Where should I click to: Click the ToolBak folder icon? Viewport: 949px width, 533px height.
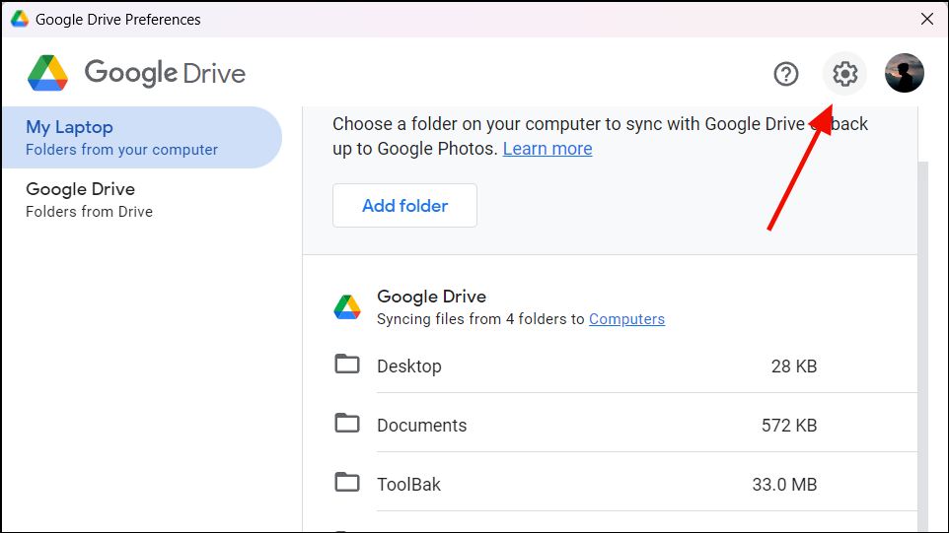pos(347,482)
